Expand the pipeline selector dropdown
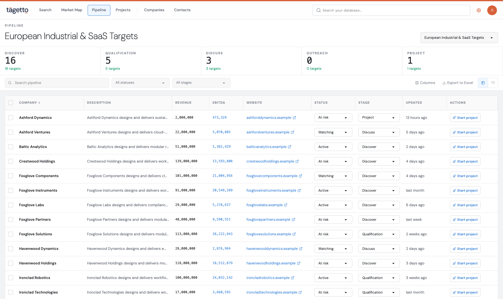Viewport: 503px width, 299px height. pyautogui.click(x=459, y=38)
